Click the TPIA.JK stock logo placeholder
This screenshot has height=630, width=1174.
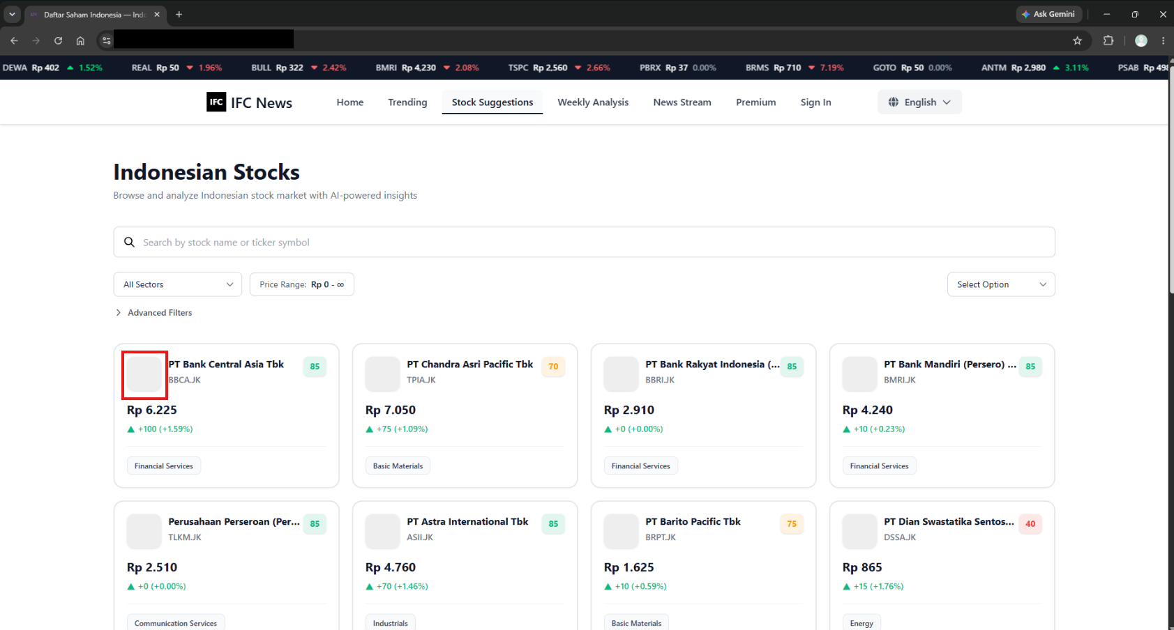pos(383,374)
